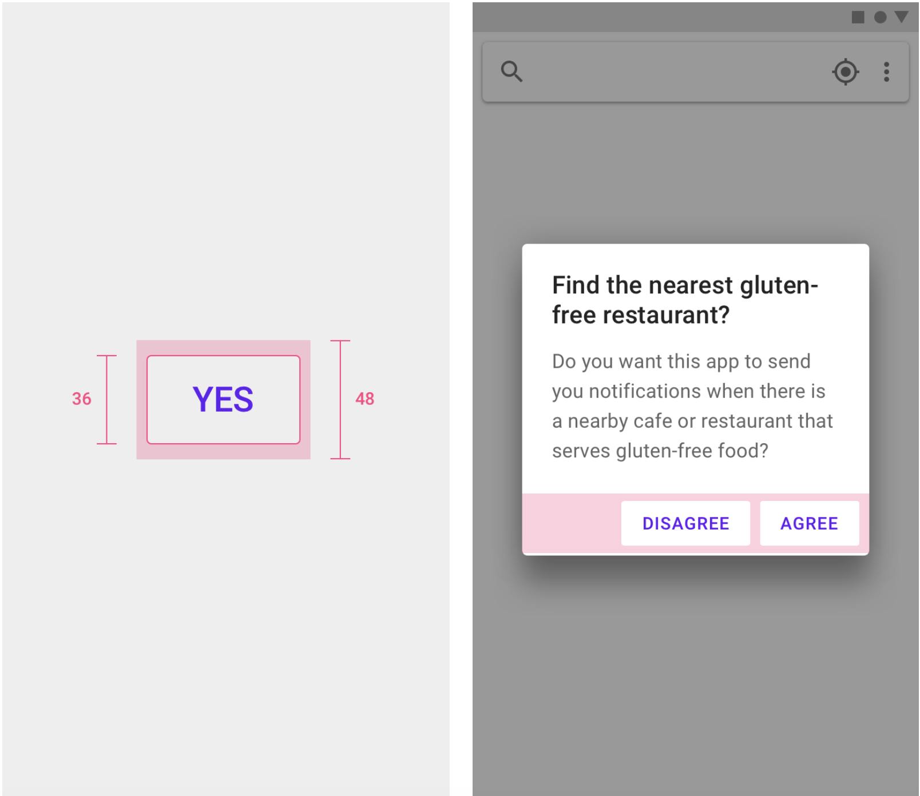This screenshot has width=920, height=796.
Task: Click pink touch-target padding above YES button
Action: coord(223,348)
